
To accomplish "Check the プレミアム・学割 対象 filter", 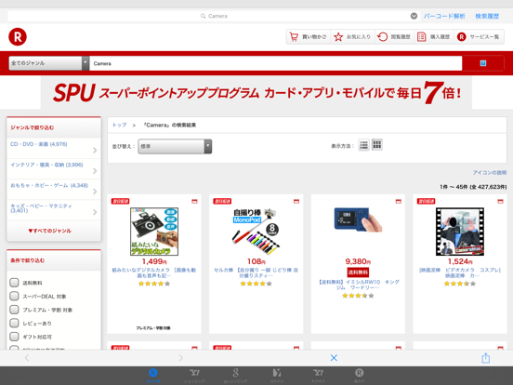I will [x=14, y=310].
